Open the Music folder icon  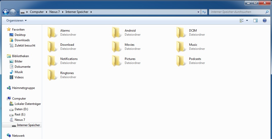click(181, 47)
